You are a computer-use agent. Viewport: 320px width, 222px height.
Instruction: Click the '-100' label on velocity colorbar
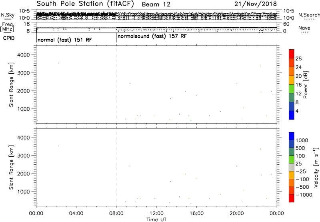[302, 179]
